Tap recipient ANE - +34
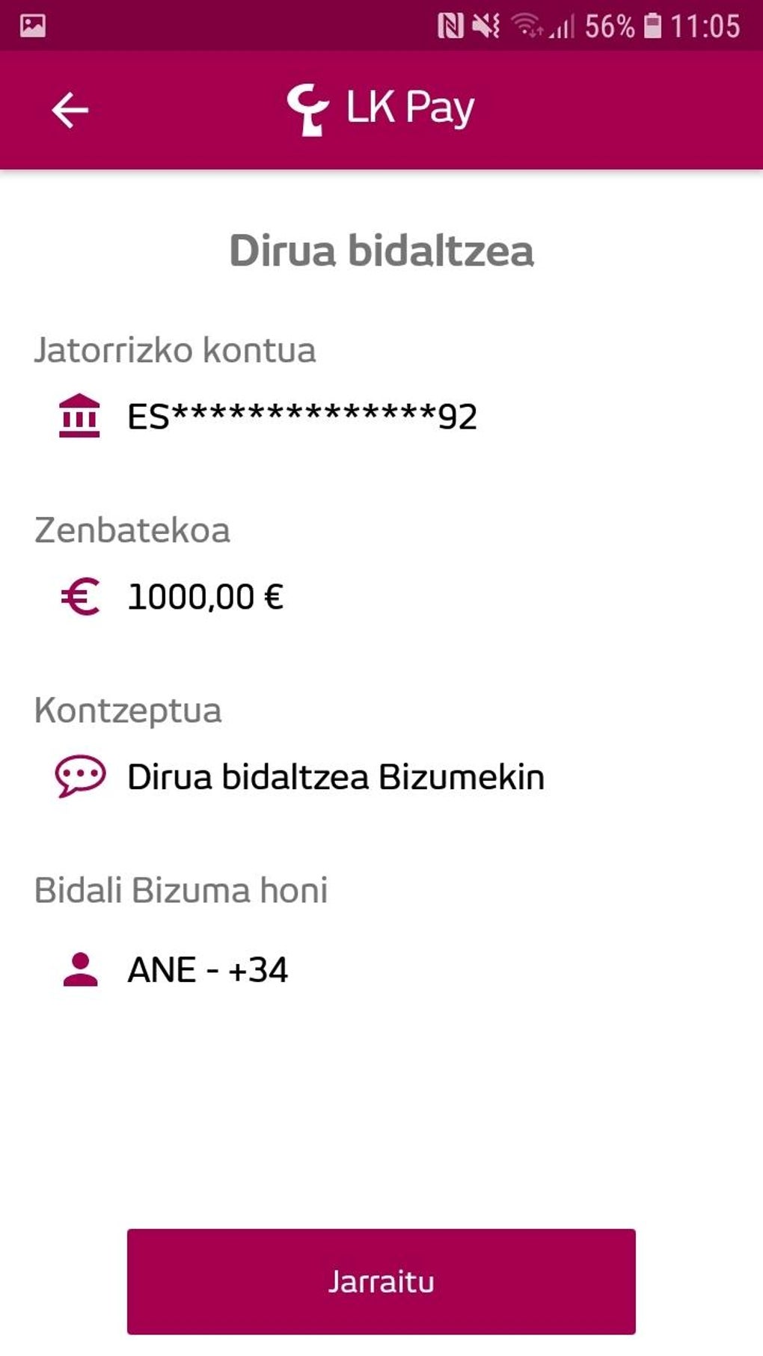 point(208,970)
